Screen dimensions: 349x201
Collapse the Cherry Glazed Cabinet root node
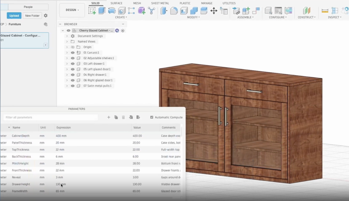[63, 31]
